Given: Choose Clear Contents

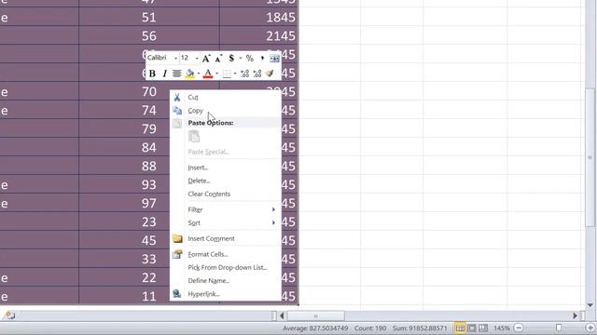Looking at the screenshot, I should [225, 194].
